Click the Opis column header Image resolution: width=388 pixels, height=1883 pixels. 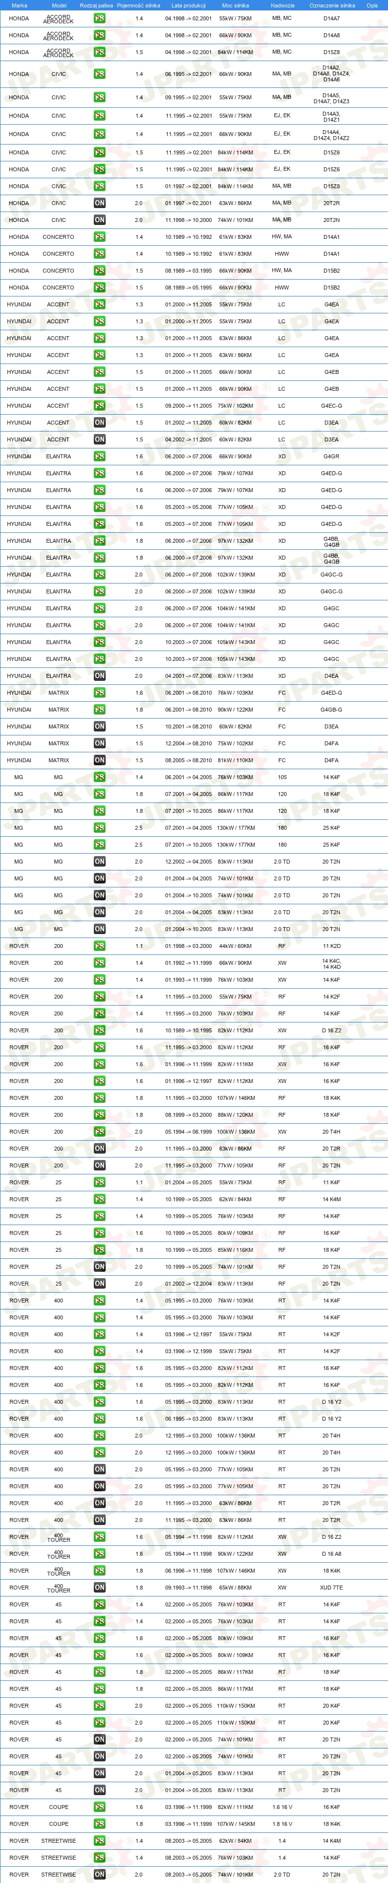click(372, 5)
